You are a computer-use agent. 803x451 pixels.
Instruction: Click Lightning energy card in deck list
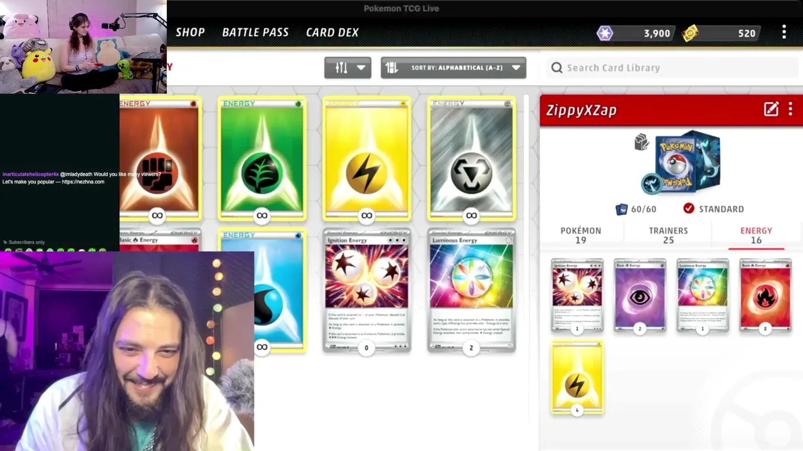[577, 378]
